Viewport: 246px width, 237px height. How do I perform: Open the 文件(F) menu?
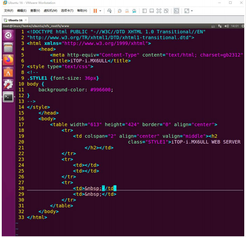[9, 11]
